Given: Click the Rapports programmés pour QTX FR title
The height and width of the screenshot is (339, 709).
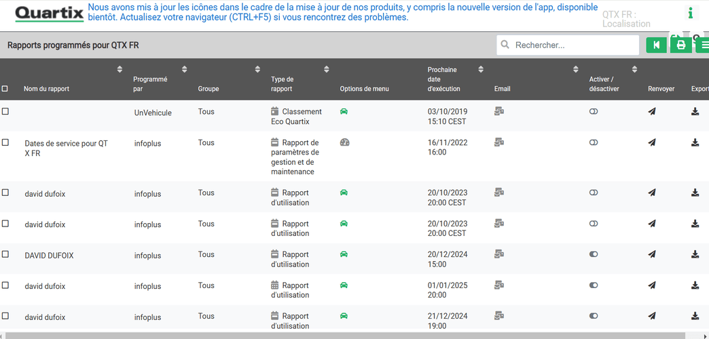Looking at the screenshot, I should click(73, 45).
